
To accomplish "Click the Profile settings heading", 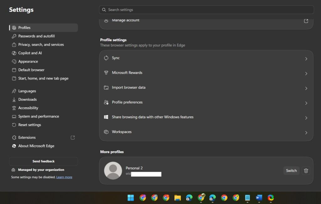I will click(x=113, y=40).
